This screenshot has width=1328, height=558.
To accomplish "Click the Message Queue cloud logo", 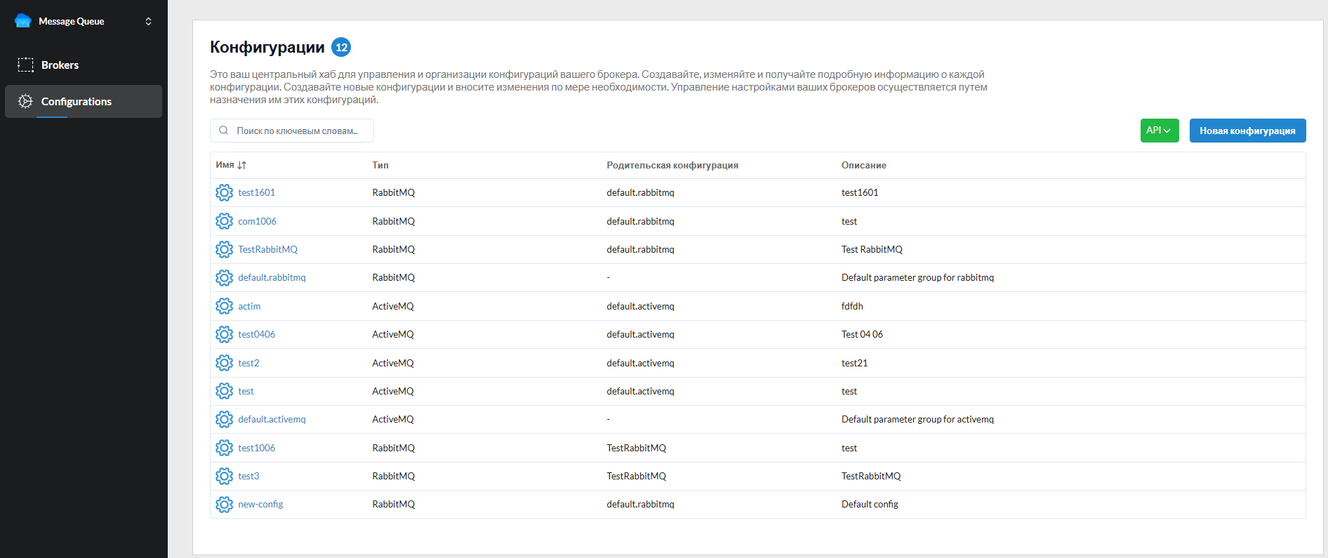I will 23,21.
